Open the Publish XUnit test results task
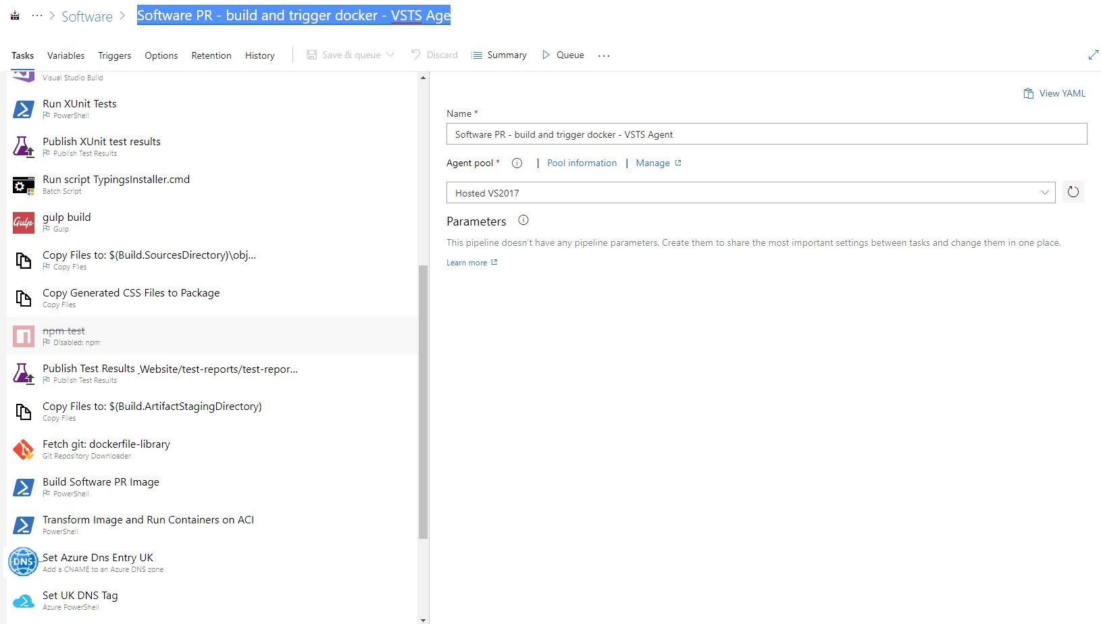The image size is (1101, 624). pos(212,147)
